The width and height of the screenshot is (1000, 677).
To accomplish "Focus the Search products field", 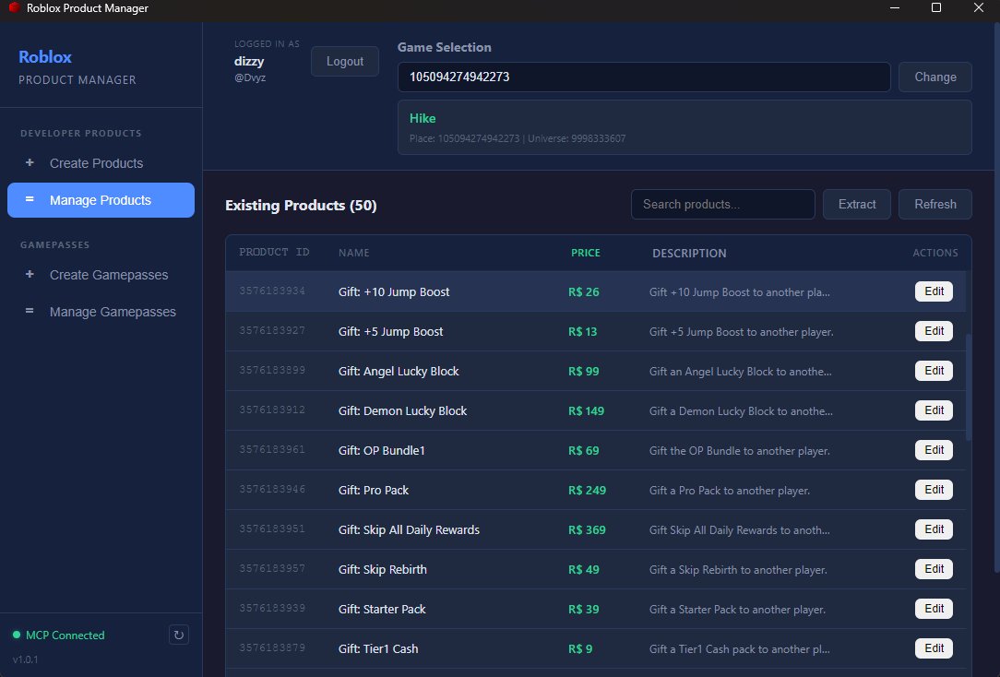I will pyautogui.click(x=722, y=204).
